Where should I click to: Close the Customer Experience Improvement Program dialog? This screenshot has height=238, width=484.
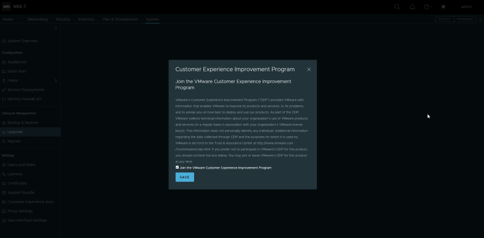coord(309,69)
